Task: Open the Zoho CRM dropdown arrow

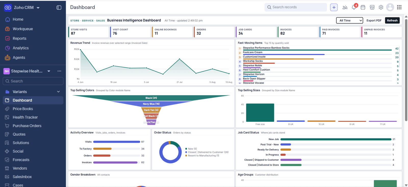Action: [x=38, y=8]
